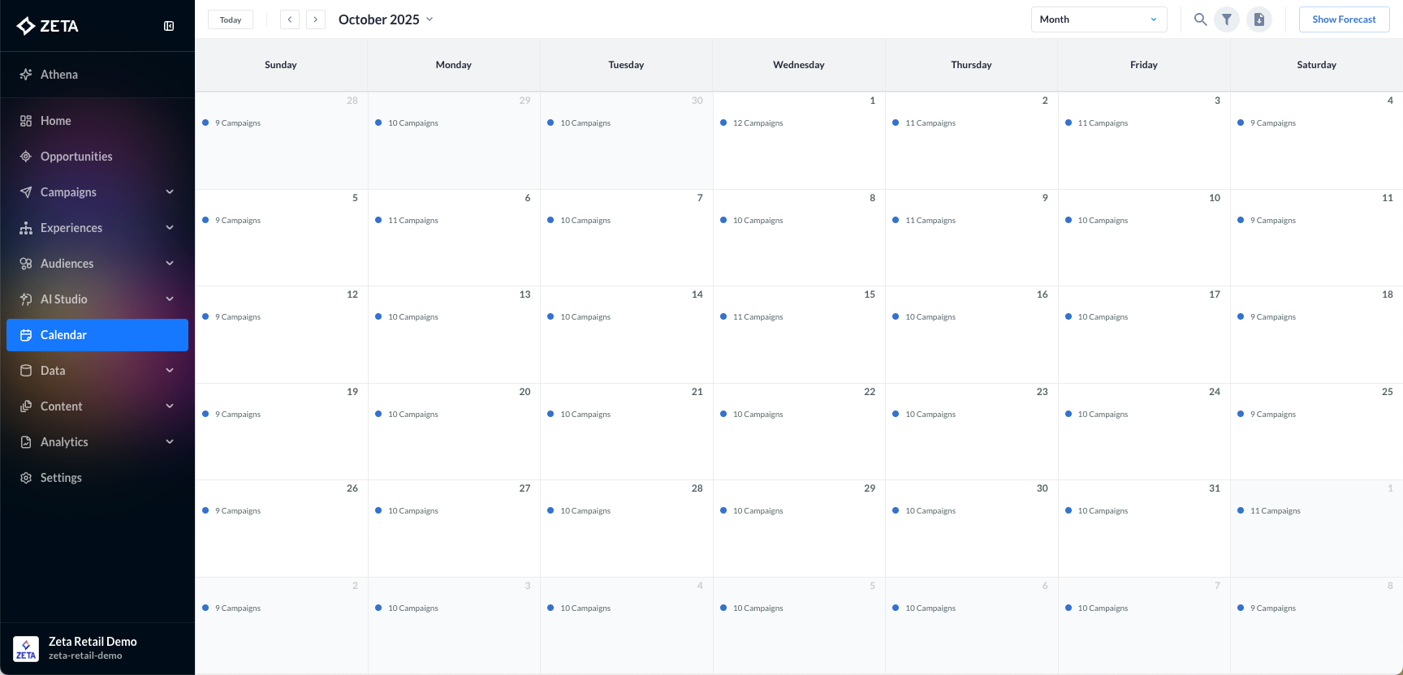Open 12 Campaigns on October 1

757,123
